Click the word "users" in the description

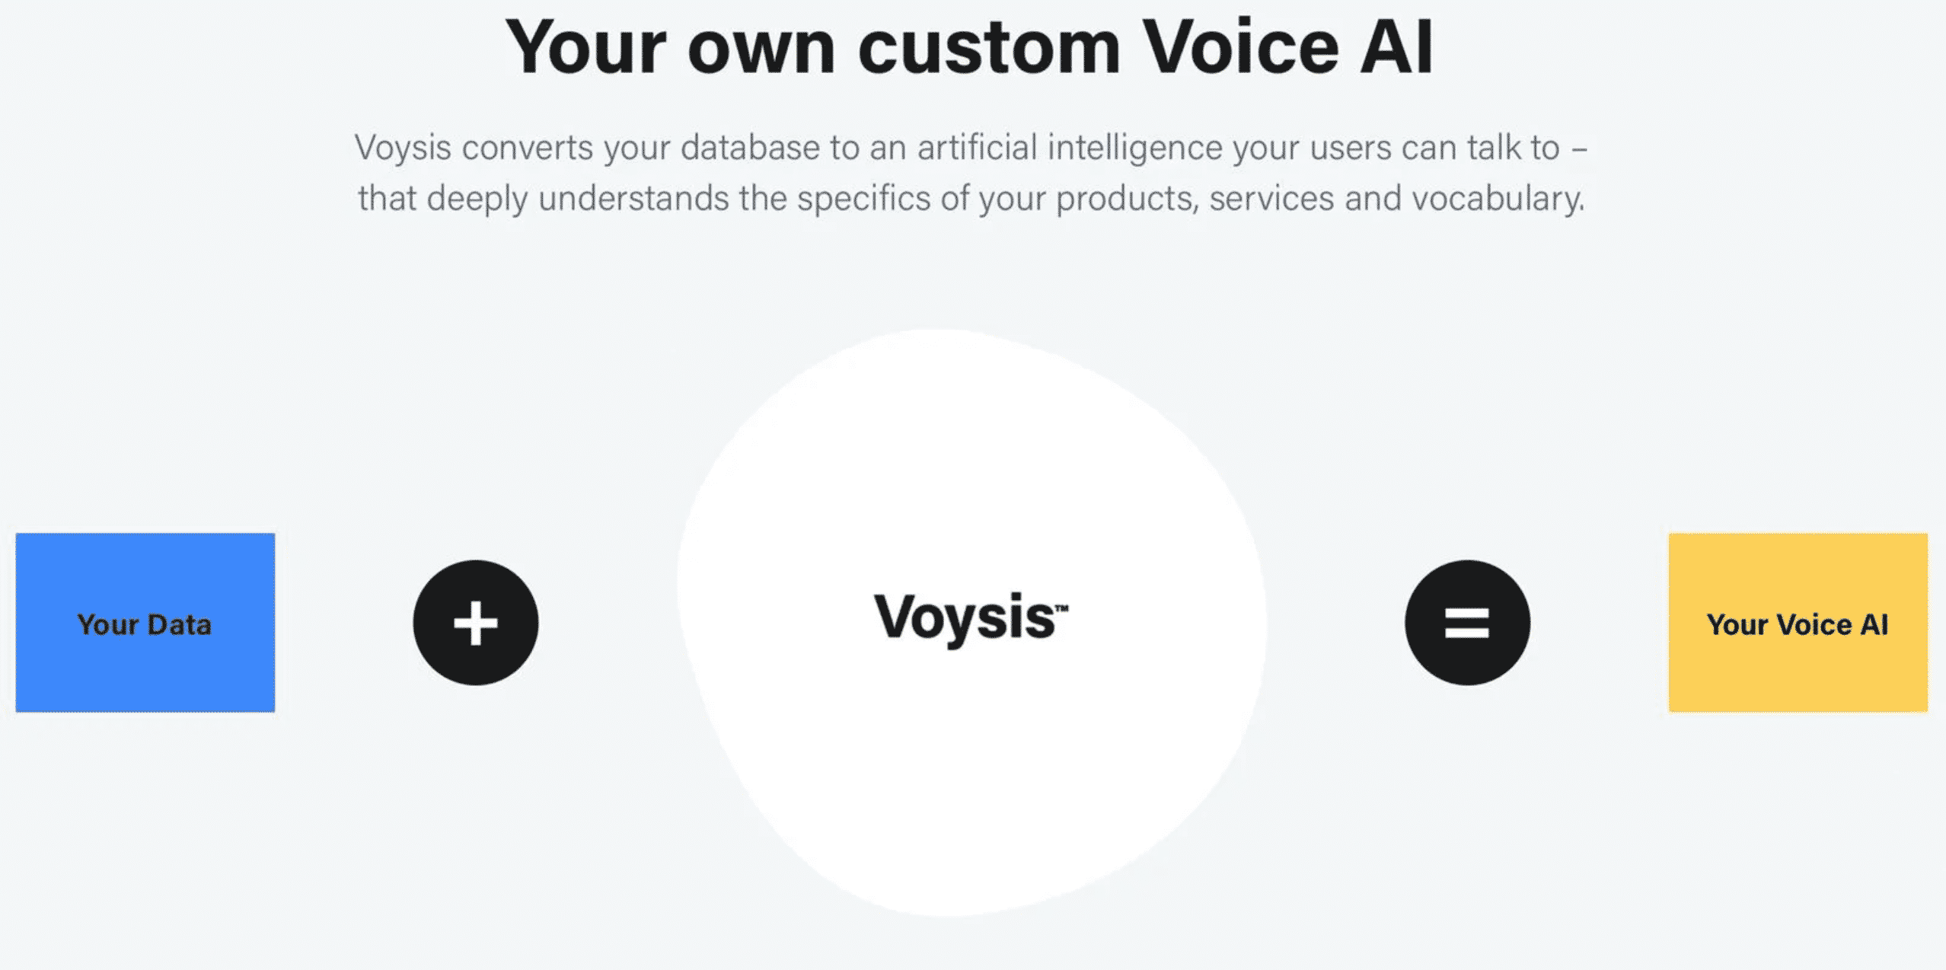pos(1350,148)
